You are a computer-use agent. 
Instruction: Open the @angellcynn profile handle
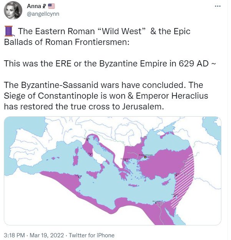coord(44,14)
